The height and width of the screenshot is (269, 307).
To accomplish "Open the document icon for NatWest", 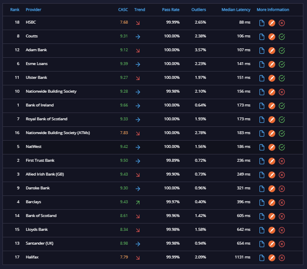I will coord(262,147).
